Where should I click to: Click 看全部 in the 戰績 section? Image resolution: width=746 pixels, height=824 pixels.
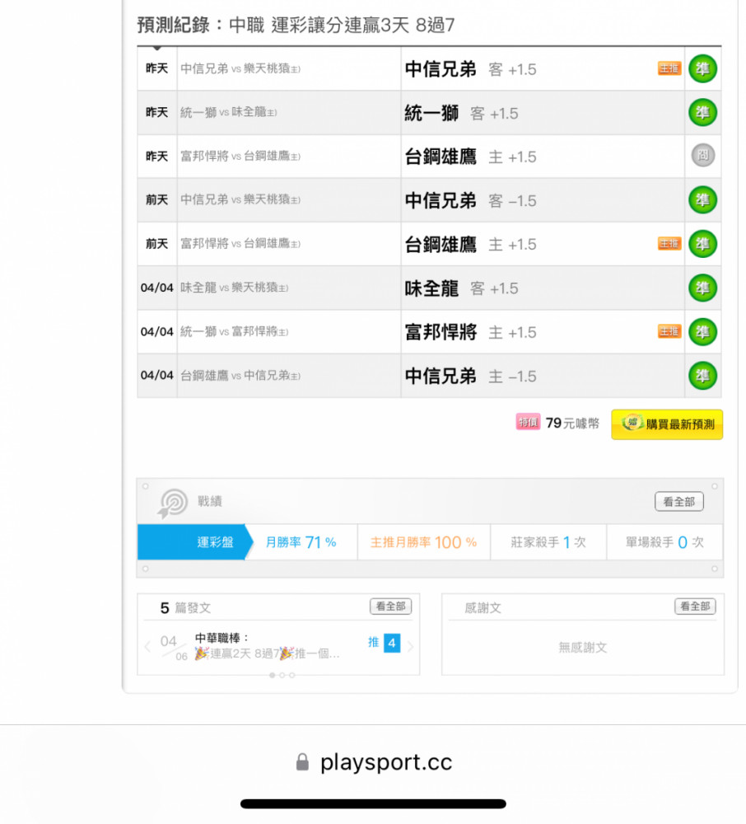679,502
